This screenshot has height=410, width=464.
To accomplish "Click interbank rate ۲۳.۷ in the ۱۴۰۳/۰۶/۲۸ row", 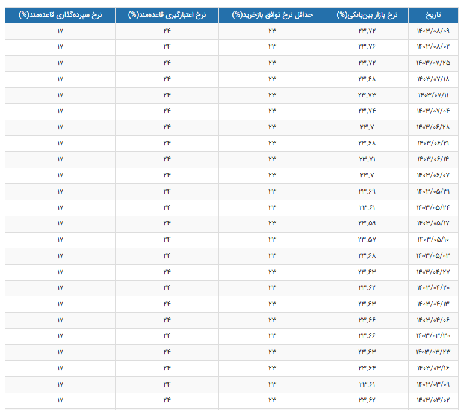I will (x=367, y=127).
